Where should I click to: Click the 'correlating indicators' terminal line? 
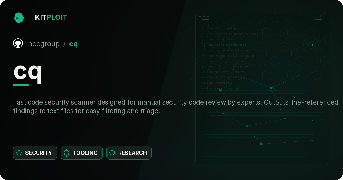pos(224,61)
